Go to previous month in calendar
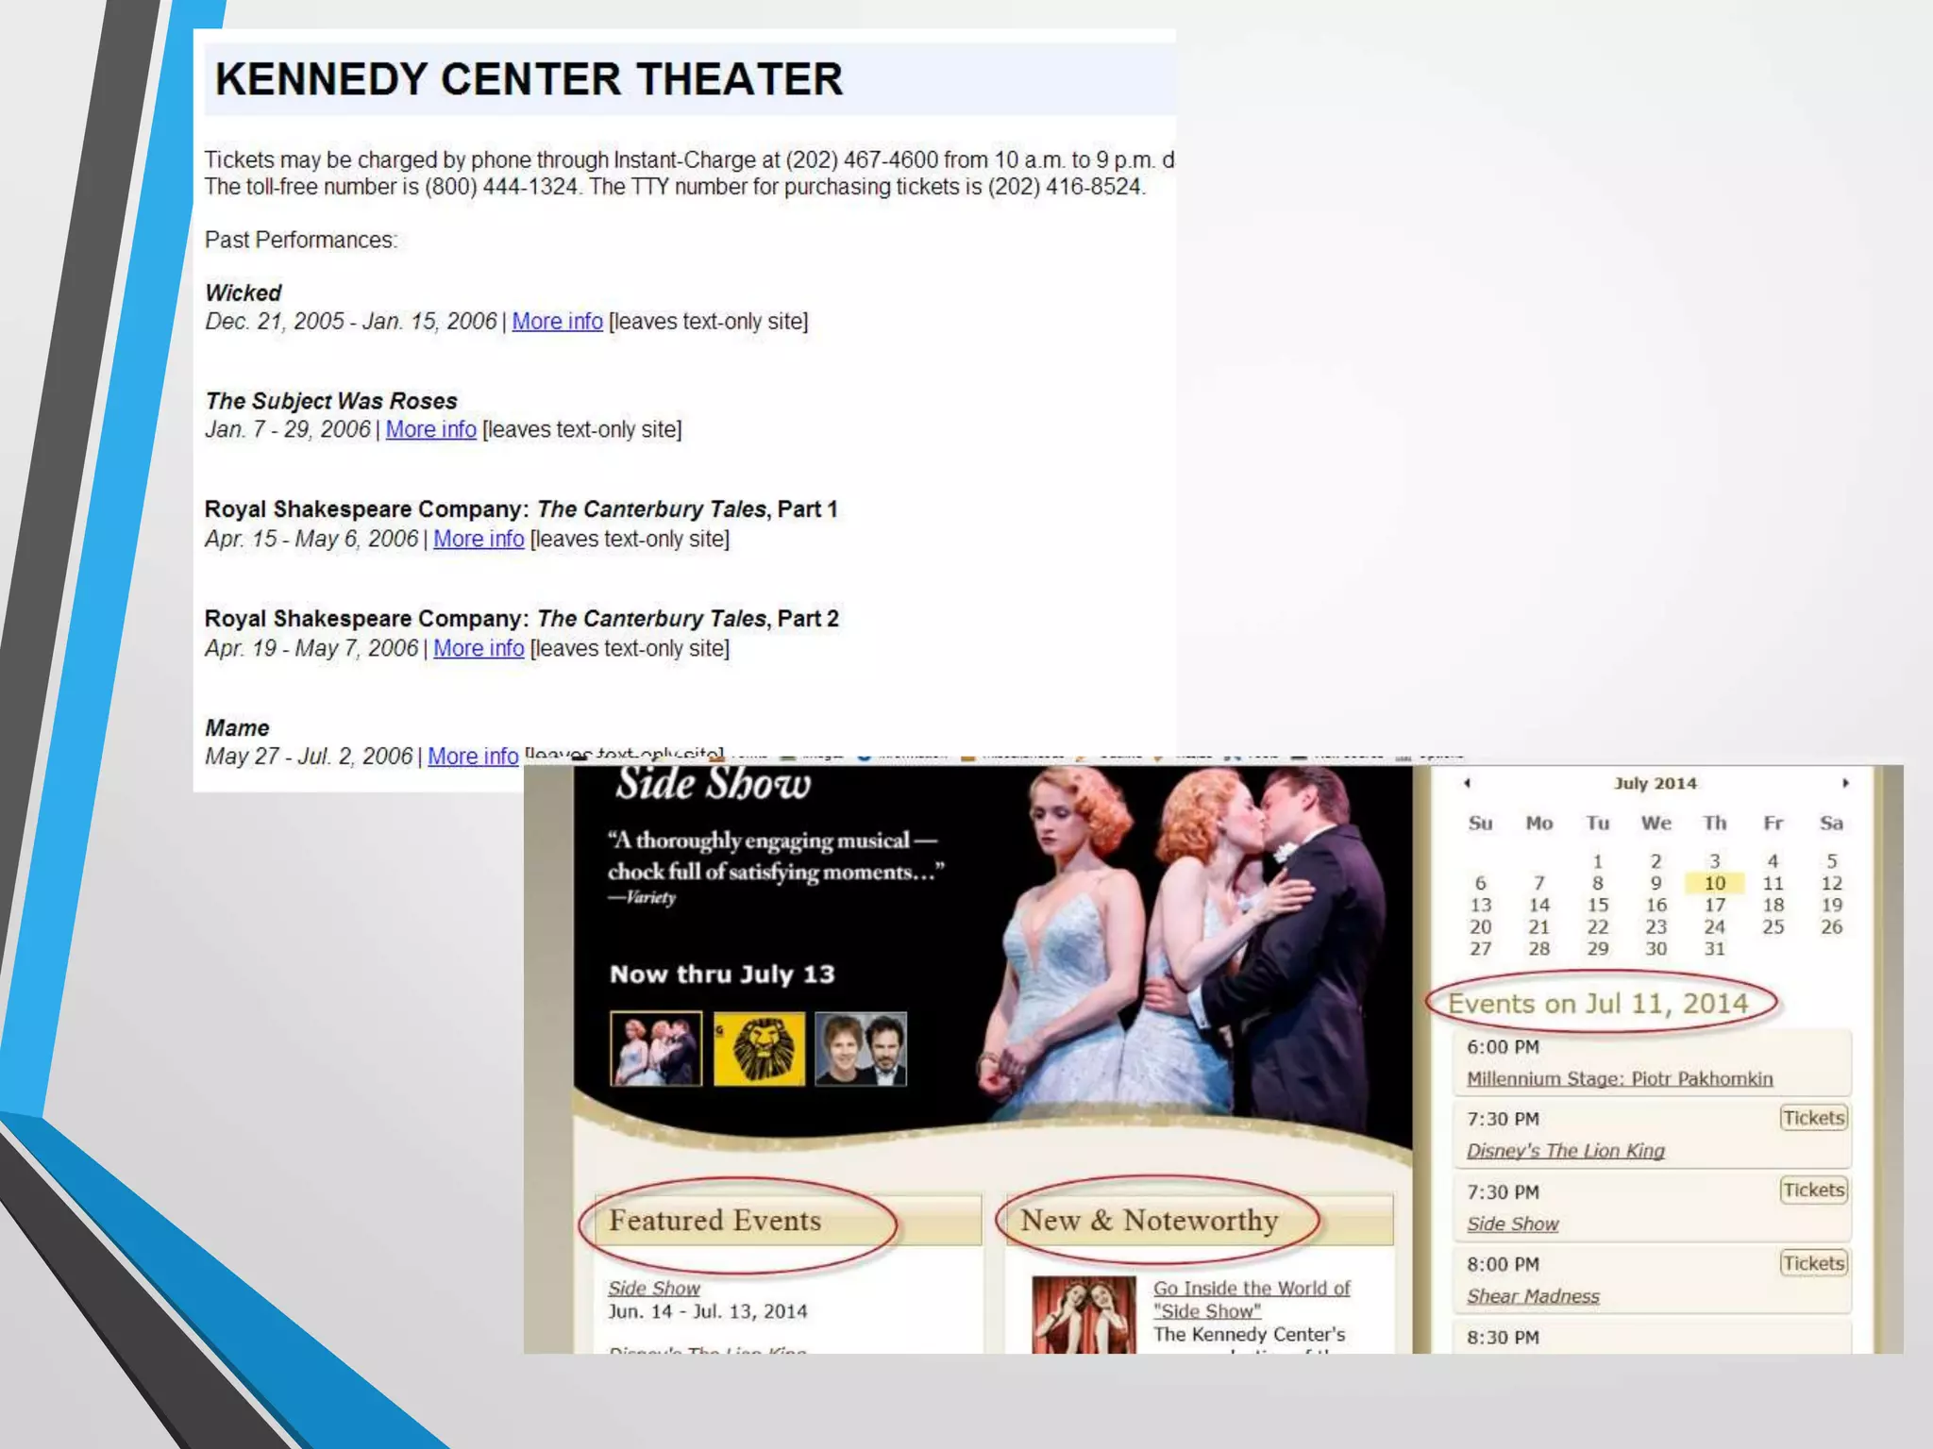The image size is (1933, 1449). tap(1467, 783)
